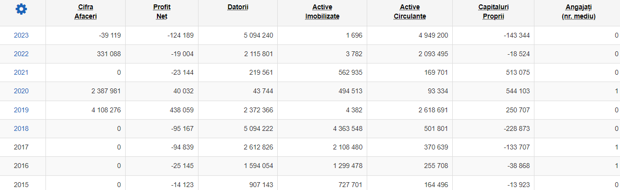Click the Cifra Afaceri column header
This screenshot has width=620, height=190.
[86, 12]
